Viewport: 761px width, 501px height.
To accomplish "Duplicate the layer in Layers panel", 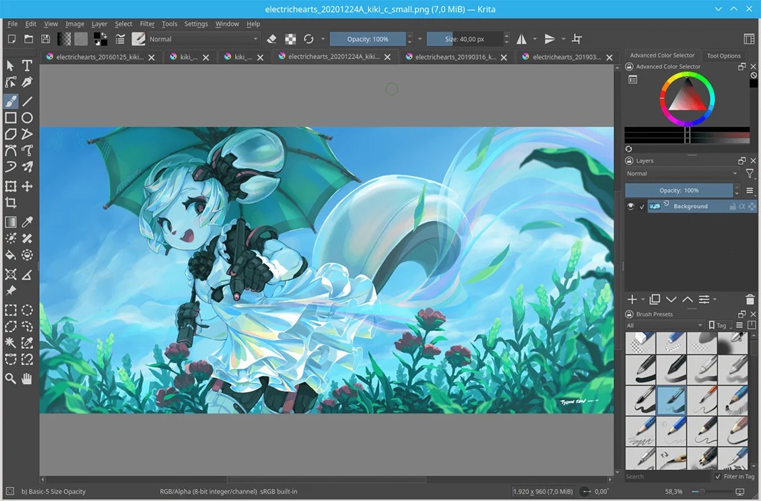I will pyautogui.click(x=655, y=299).
